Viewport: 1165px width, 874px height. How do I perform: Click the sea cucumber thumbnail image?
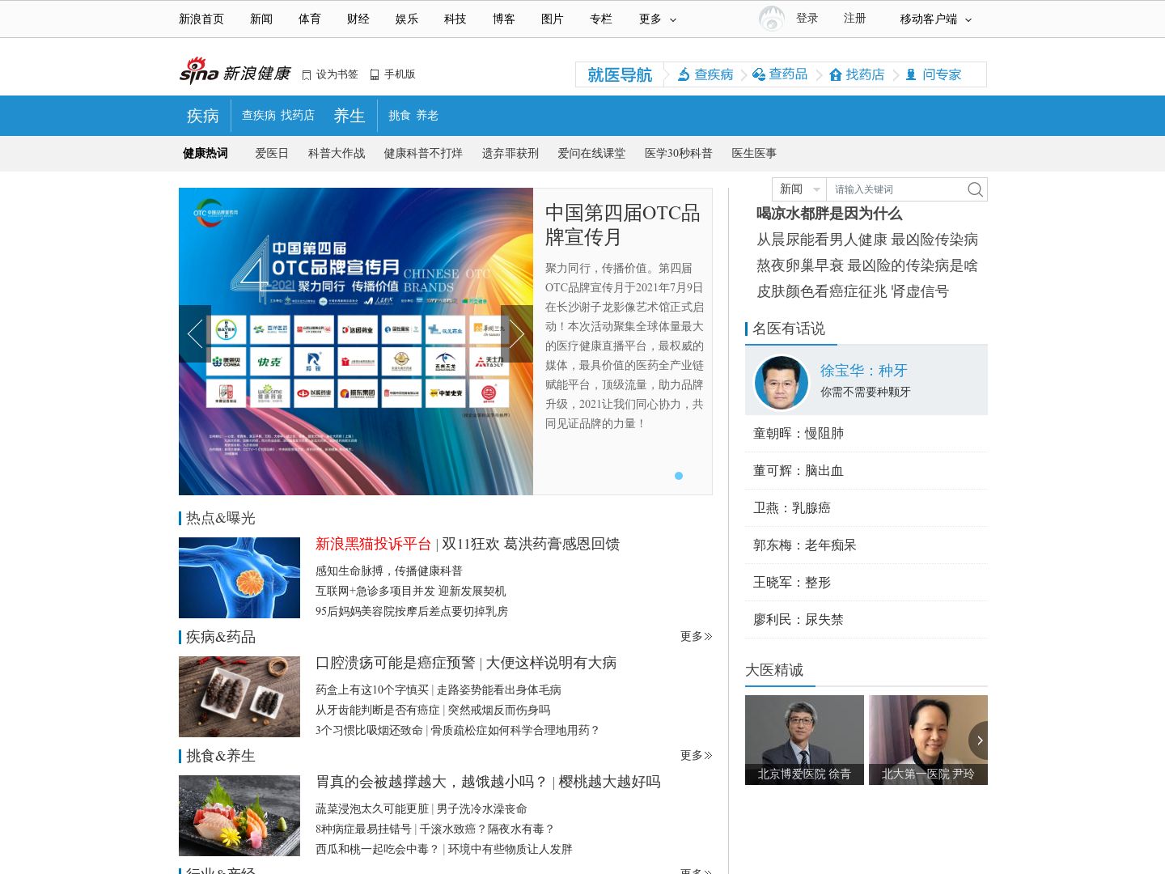(239, 697)
